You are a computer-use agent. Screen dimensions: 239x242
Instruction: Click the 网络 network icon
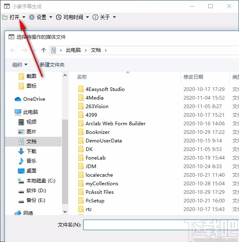point(18,213)
